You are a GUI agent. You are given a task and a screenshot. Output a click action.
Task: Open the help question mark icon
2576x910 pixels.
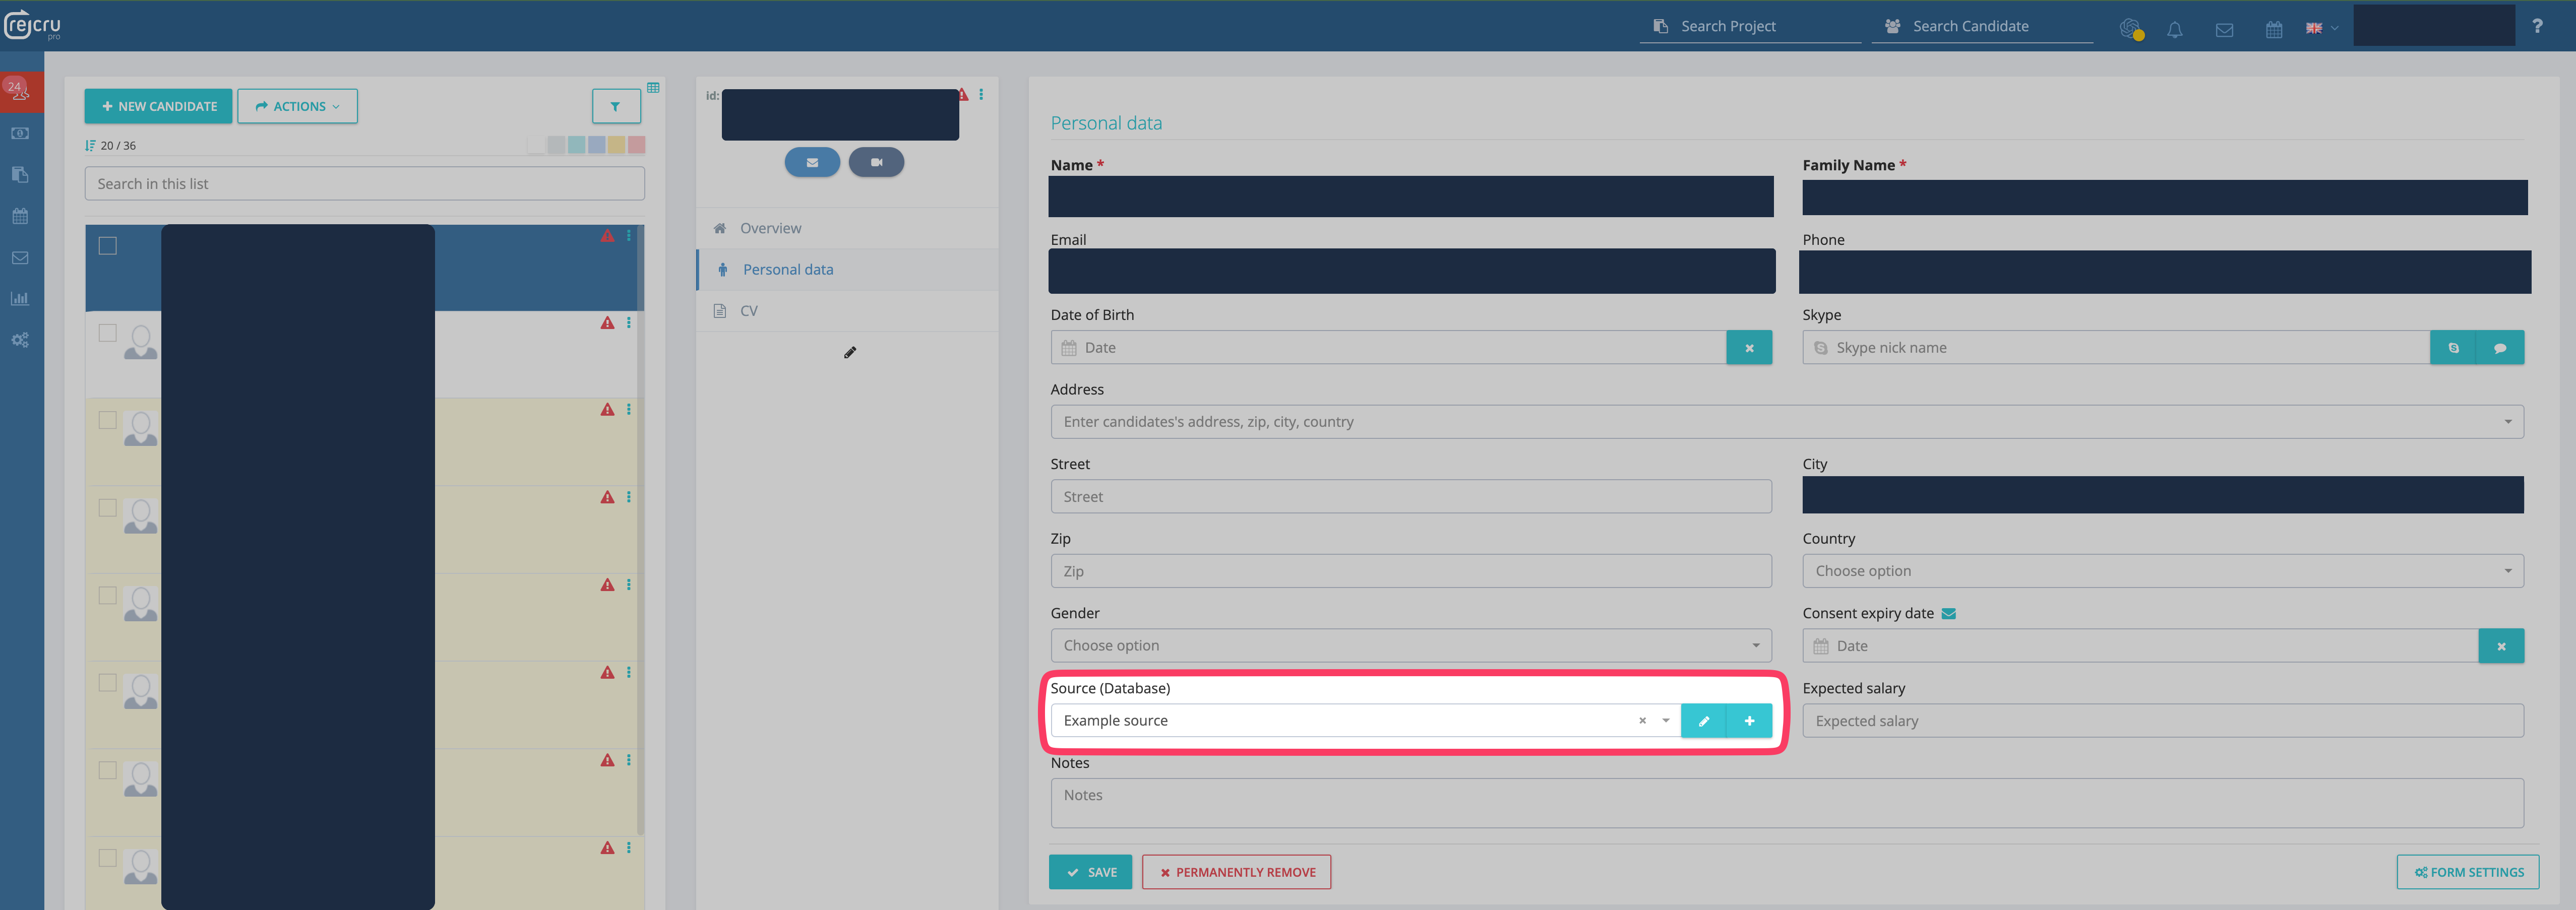[x=2536, y=27]
